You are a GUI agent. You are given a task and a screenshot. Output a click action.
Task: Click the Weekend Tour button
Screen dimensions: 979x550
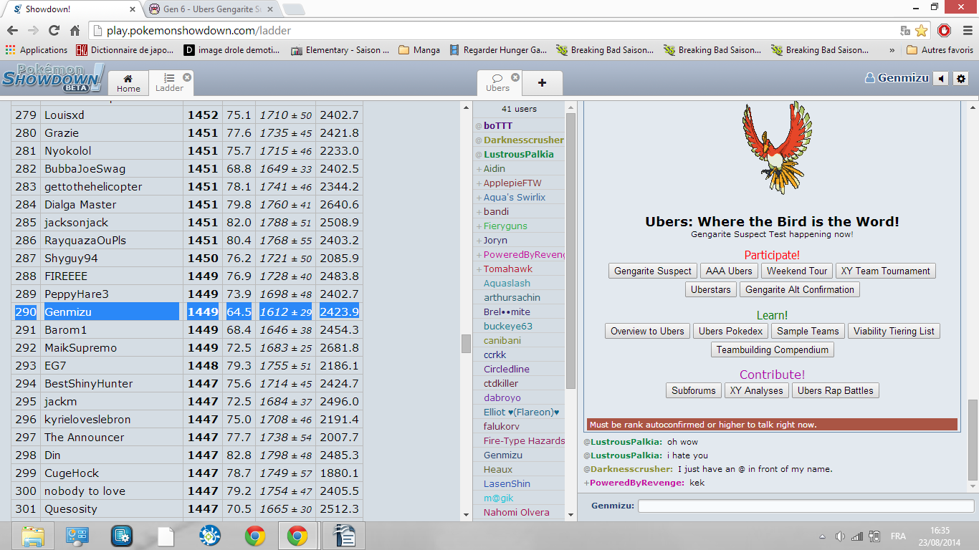coord(796,271)
